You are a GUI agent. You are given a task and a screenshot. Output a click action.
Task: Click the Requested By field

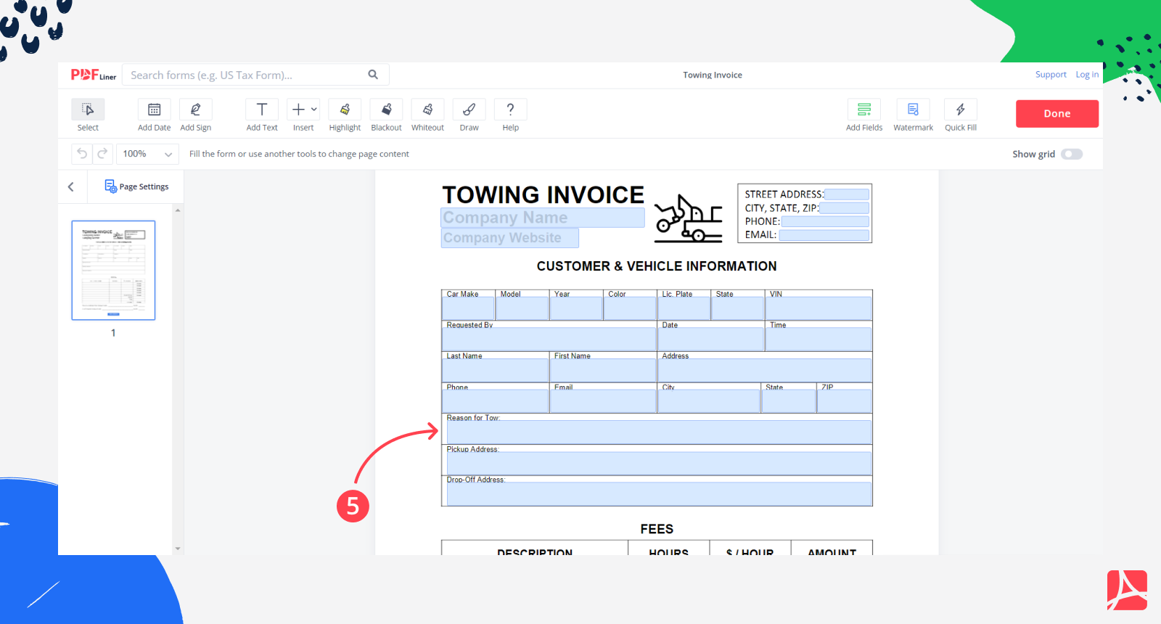coord(549,340)
